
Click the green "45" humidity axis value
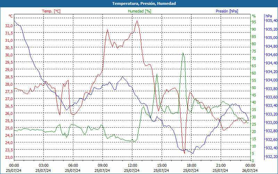pyautogui.click(x=254, y=95)
